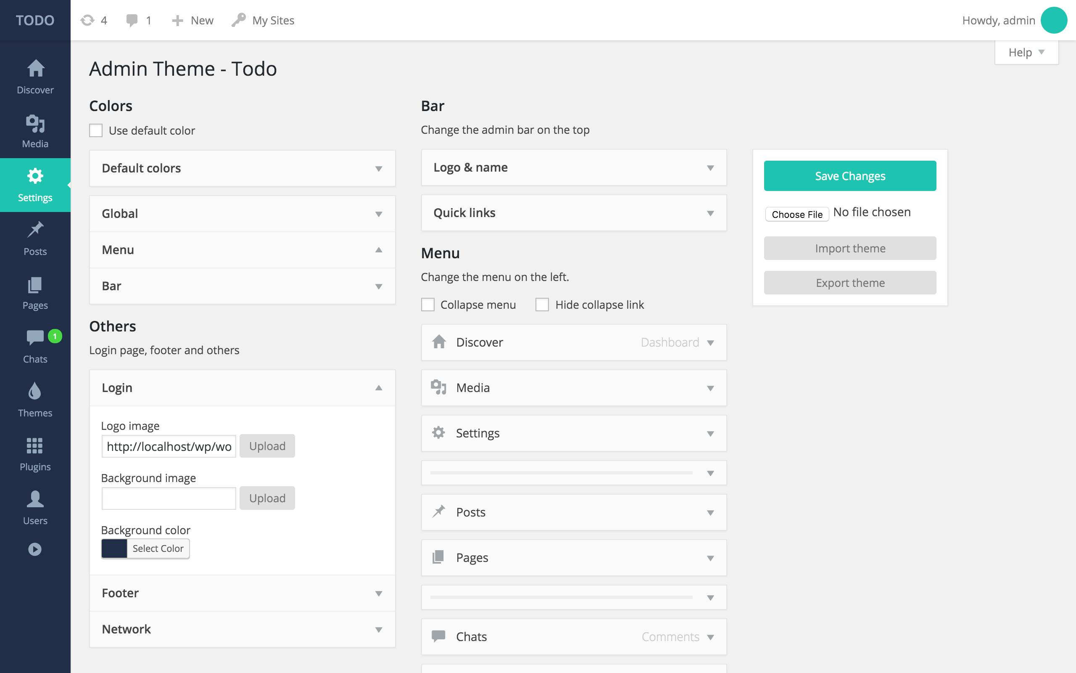Viewport: 1076px width, 673px height.
Task: Toggle the Collapse menu checkbox
Action: coord(428,304)
